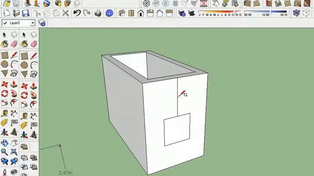
Task: Select pink Eraser in leftmost tool palette
Action: [14, 44]
